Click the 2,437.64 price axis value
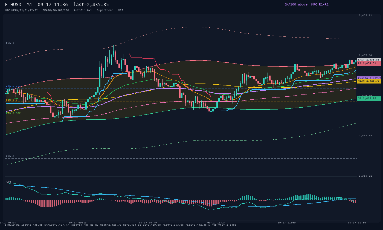383x230 pixels. click(x=365, y=55)
